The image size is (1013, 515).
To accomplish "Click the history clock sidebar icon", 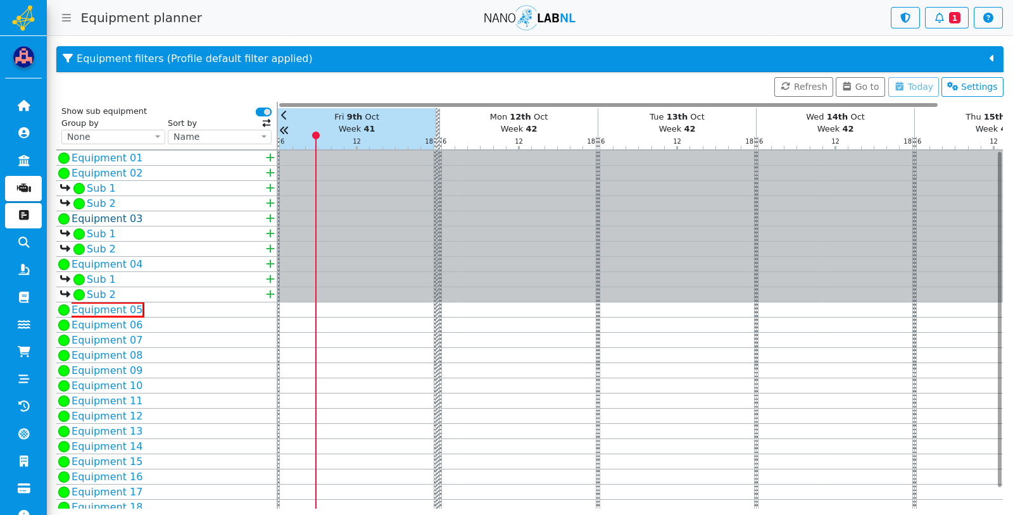I will pyautogui.click(x=23, y=406).
